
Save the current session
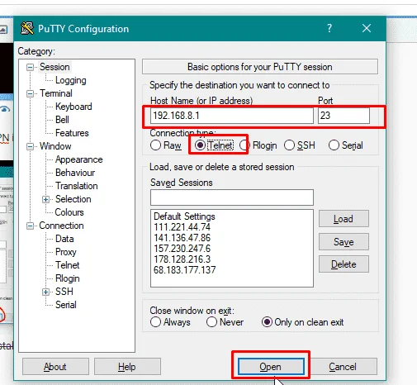pos(344,242)
